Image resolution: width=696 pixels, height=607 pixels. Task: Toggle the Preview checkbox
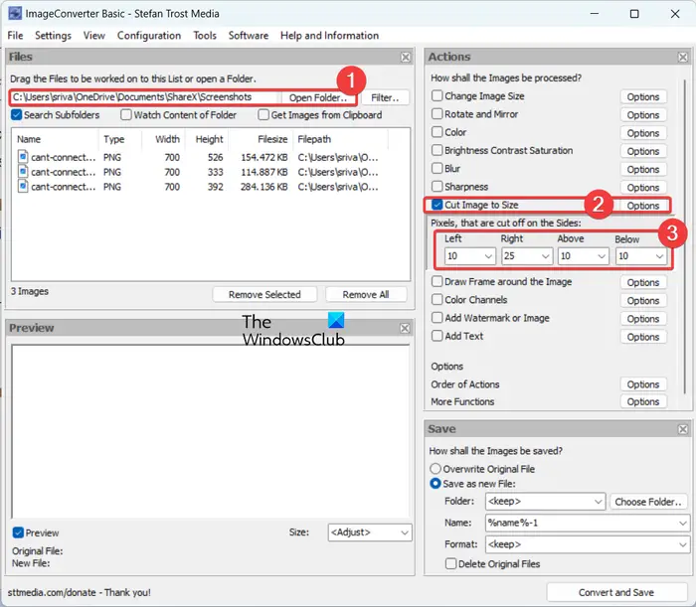click(x=18, y=532)
